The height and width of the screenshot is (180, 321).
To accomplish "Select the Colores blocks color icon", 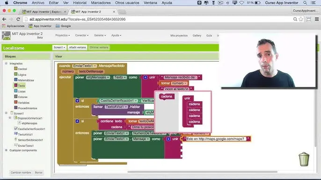I will click(16, 97).
